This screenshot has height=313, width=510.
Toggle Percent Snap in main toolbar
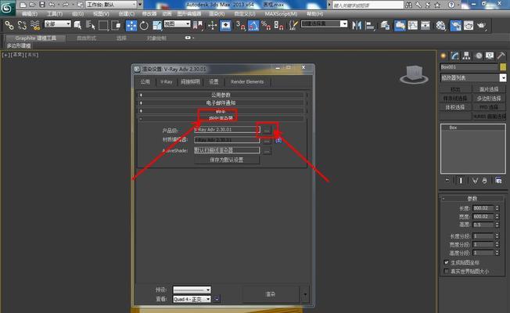[x=266, y=25]
